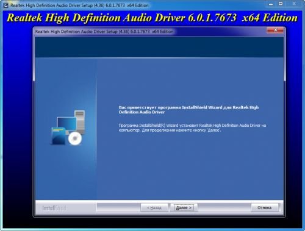305x231 pixels.
Task: Minimize the outer Realtek Setup window
Action: (271, 4)
